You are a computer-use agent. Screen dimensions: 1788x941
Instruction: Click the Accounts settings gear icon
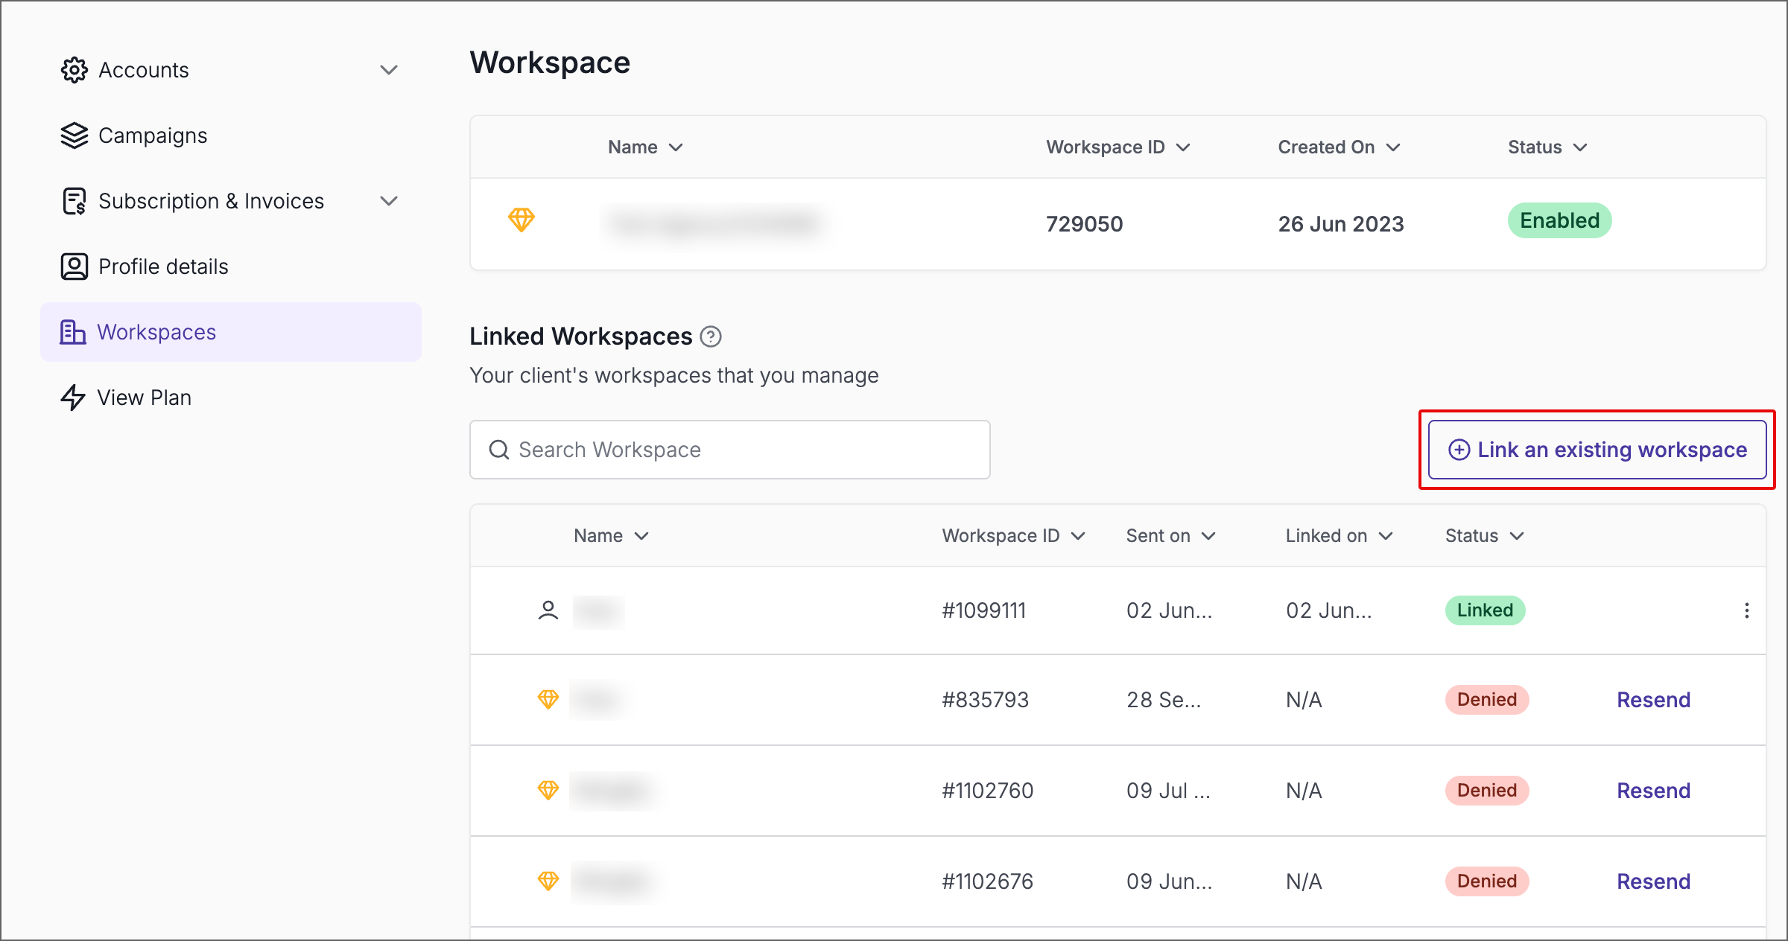coord(74,70)
